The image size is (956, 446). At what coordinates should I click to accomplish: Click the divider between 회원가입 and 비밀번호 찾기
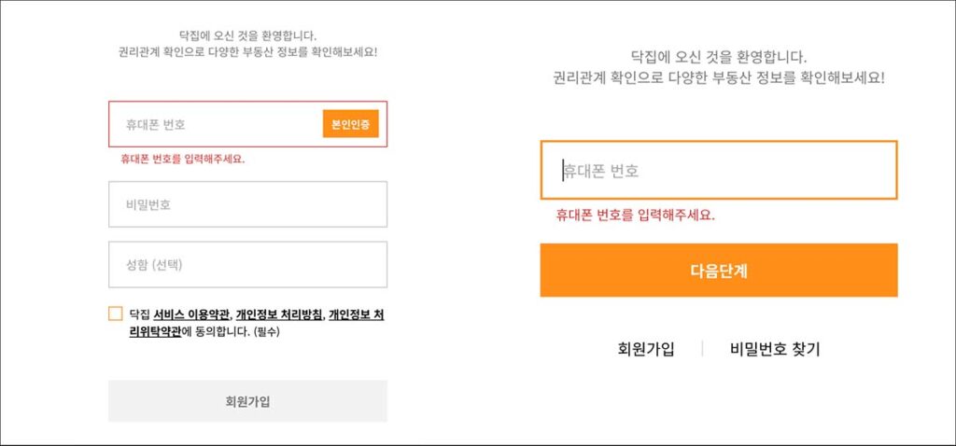(x=702, y=349)
